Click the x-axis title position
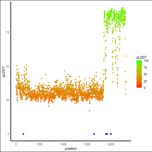 pyautogui.click(x=71, y=149)
